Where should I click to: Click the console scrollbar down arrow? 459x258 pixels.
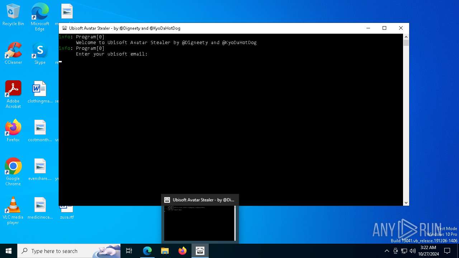(406, 202)
